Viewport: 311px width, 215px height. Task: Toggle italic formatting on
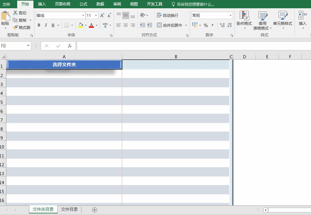46,25
